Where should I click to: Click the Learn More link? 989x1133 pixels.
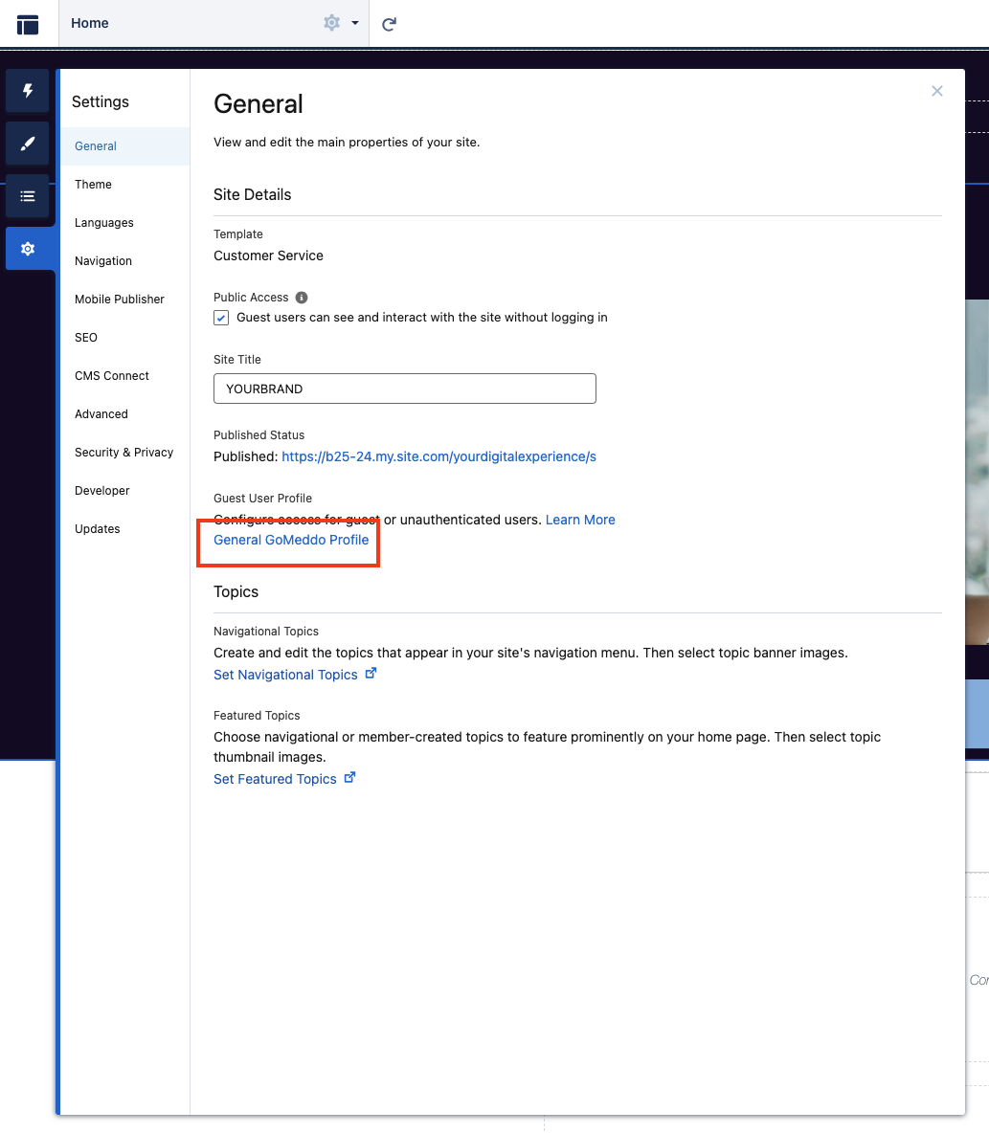[579, 519]
